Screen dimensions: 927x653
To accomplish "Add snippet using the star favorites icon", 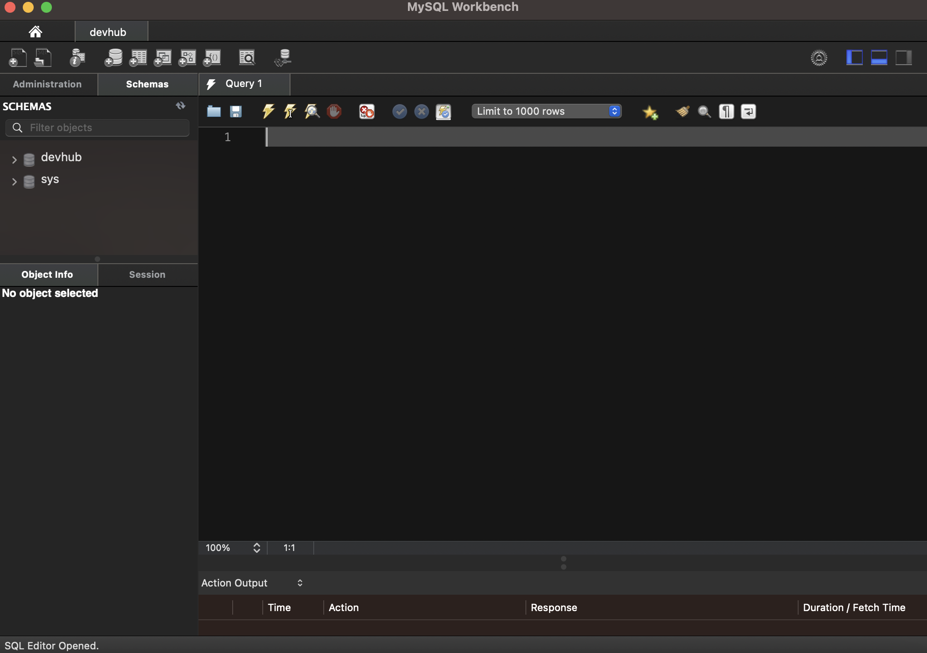I will (650, 112).
